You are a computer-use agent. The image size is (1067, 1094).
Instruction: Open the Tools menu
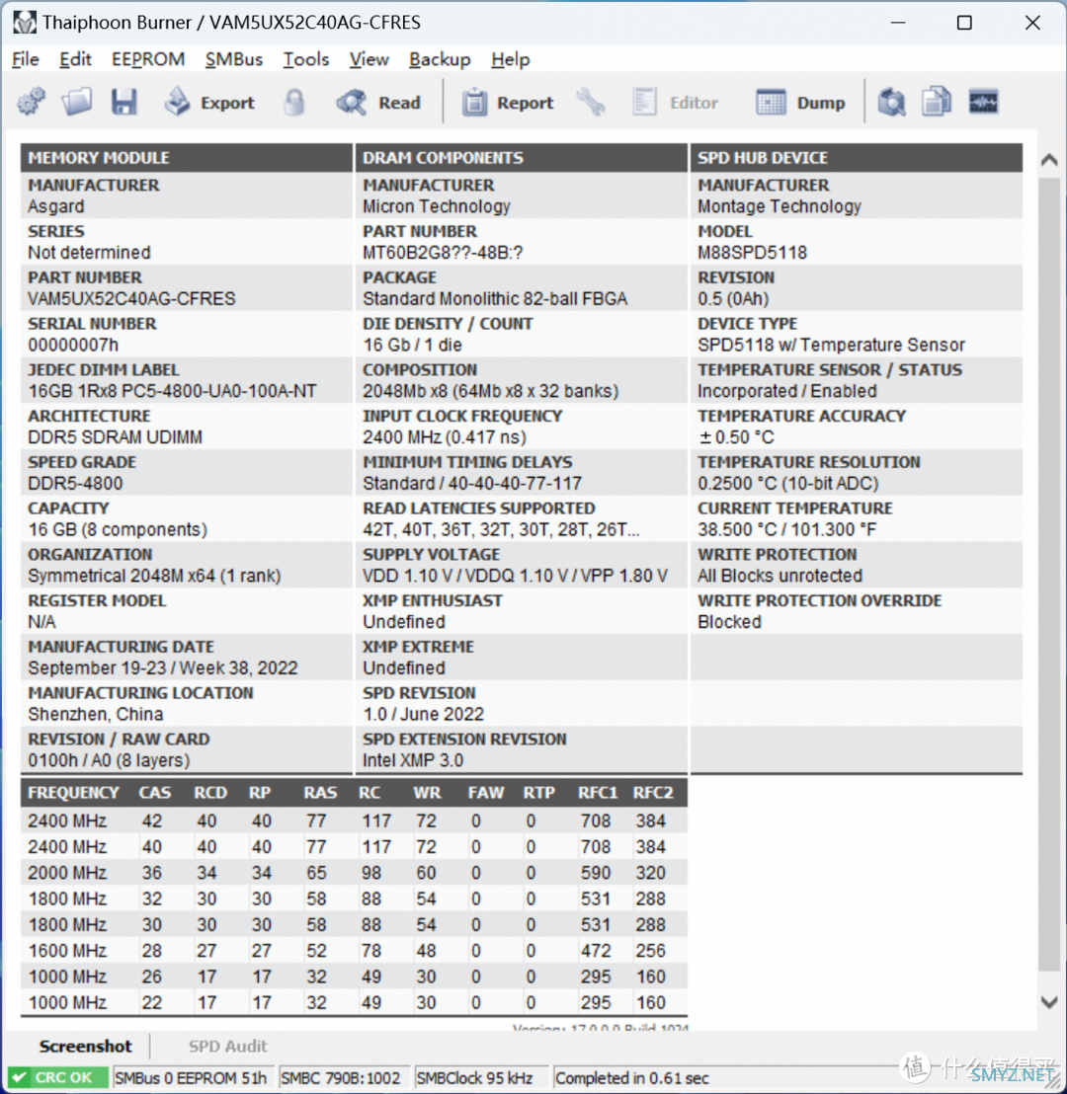pyautogui.click(x=306, y=59)
